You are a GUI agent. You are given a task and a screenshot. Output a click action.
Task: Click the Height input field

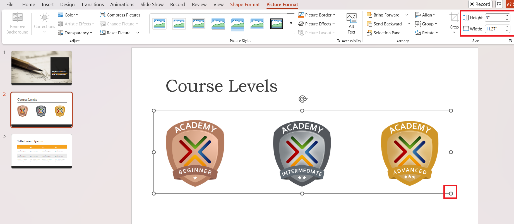pos(495,18)
